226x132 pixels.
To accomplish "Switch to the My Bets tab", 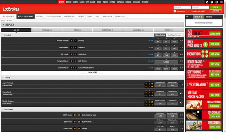I will 209,17.
